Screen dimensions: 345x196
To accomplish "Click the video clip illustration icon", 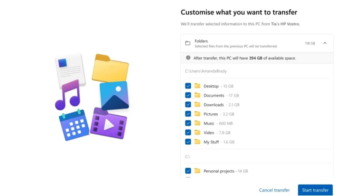I will (x=108, y=123).
